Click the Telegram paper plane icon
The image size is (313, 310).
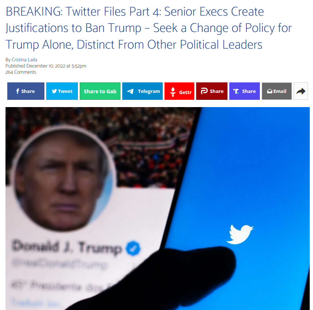coord(130,91)
